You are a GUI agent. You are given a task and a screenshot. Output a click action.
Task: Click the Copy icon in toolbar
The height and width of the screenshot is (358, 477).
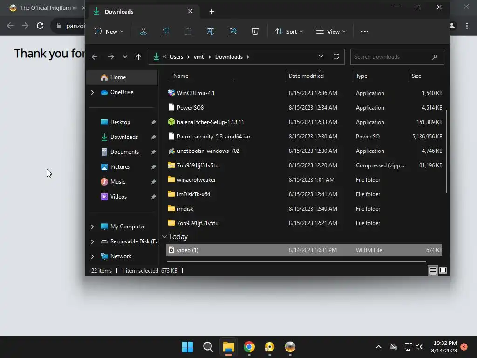point(166,31)
